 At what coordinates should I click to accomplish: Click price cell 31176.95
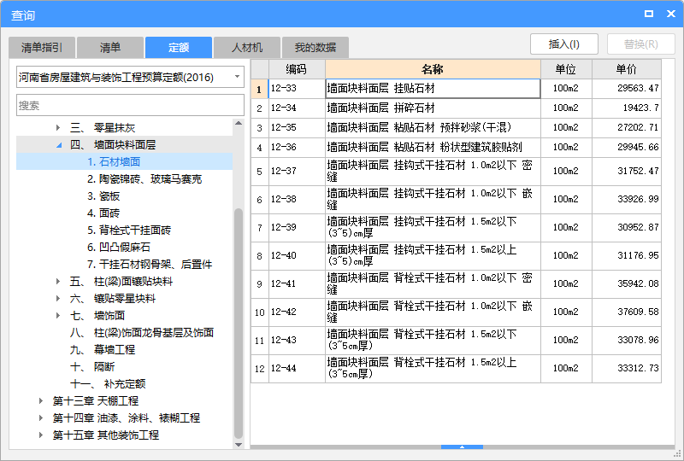coord(627,255)
